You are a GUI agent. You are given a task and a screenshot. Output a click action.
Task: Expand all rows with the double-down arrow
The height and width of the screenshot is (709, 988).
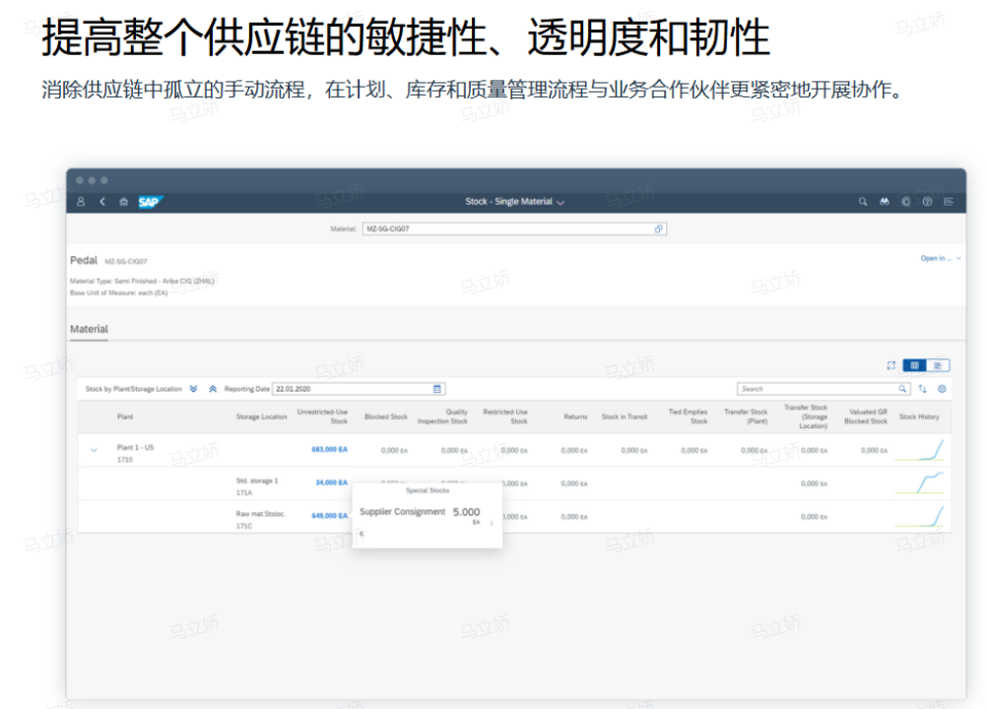point(193,389)
